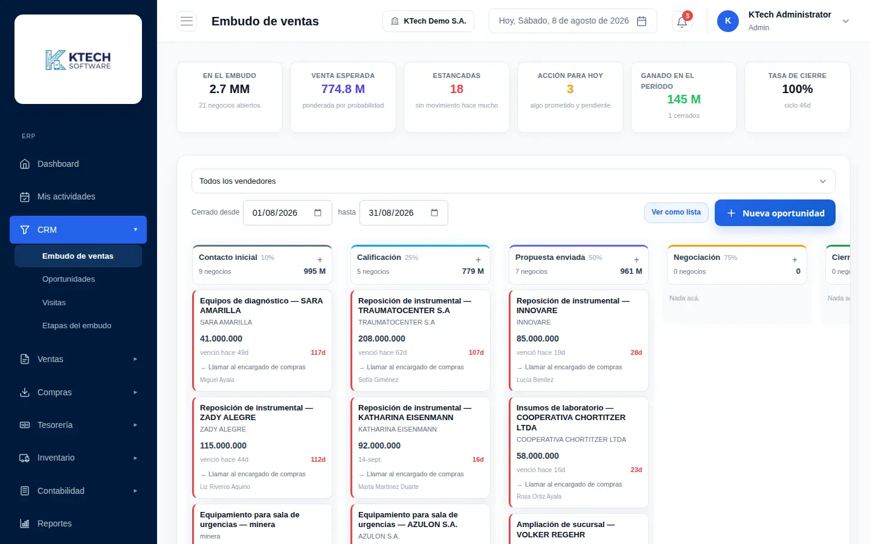
Task: Open the KATHARINA EISENMANN deal card
Action: pos(420,447)
